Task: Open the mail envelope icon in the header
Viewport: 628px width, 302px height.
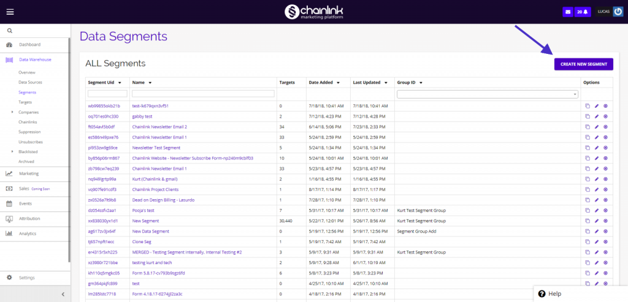Action: pos(567,12)
